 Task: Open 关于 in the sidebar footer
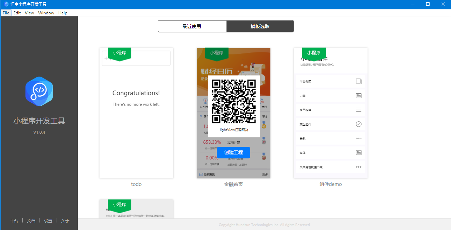tap(65, 221)
